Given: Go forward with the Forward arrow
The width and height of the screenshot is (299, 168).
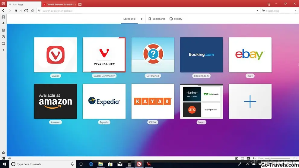Looking at the screenshot, I should [x=10, y=11].
